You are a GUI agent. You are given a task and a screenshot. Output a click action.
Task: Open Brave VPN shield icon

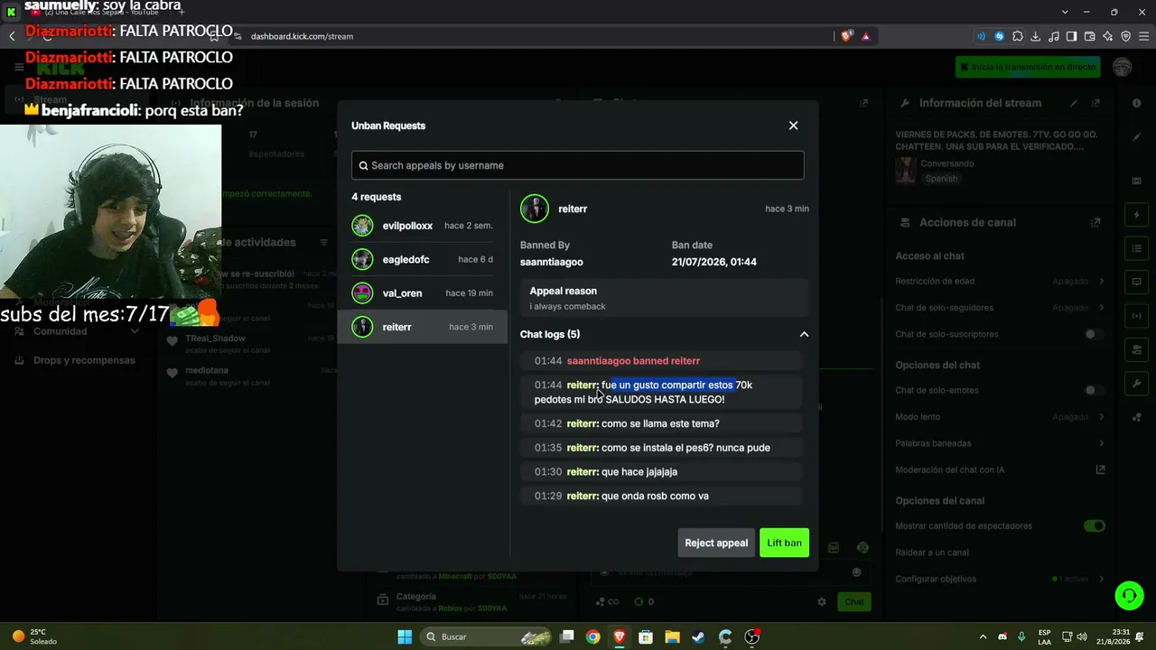(x=1126, y=36)
